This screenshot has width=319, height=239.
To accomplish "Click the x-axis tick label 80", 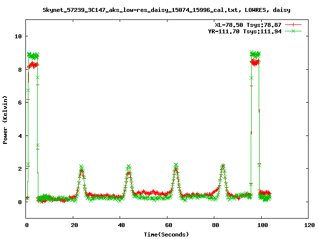I will pos(215,225).
